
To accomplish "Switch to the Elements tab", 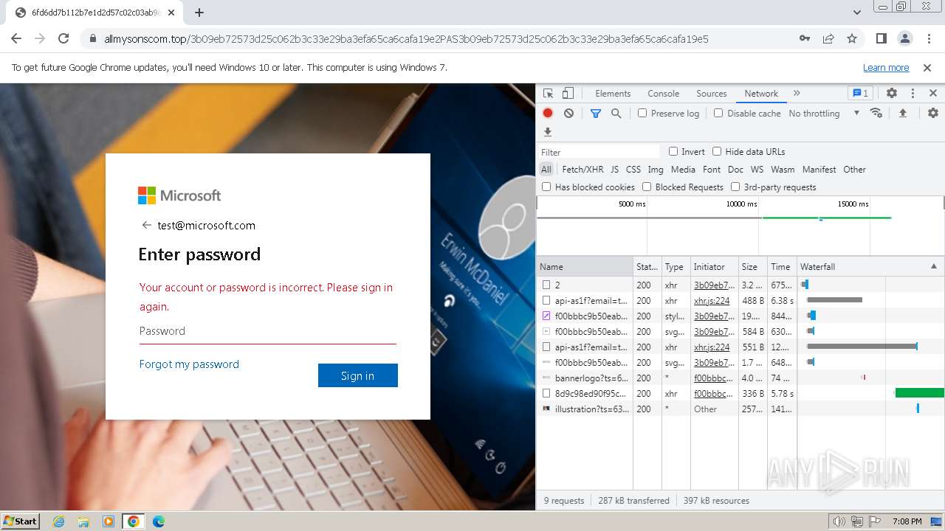I will coord(613,94).
